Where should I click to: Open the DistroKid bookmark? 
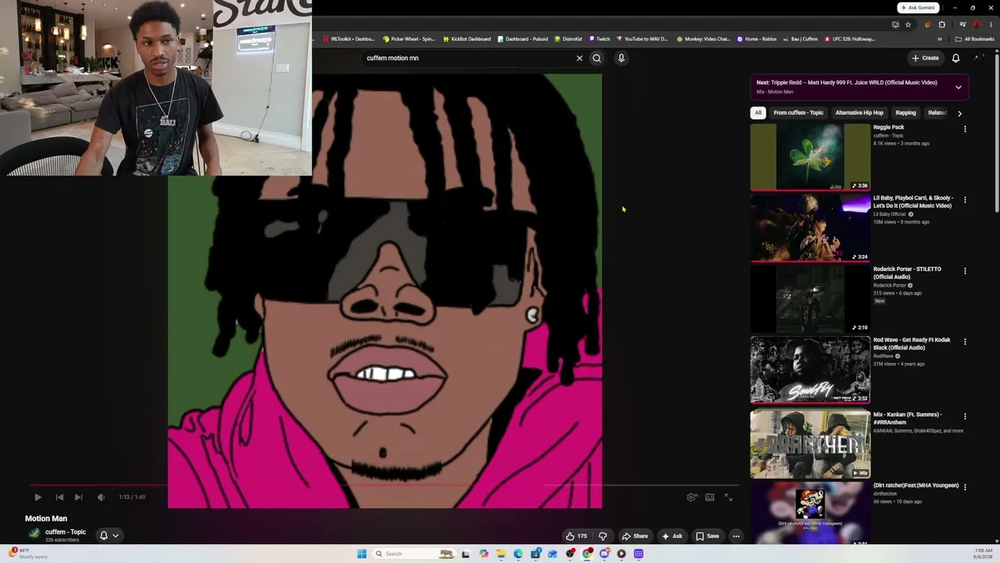click(568, 38)
